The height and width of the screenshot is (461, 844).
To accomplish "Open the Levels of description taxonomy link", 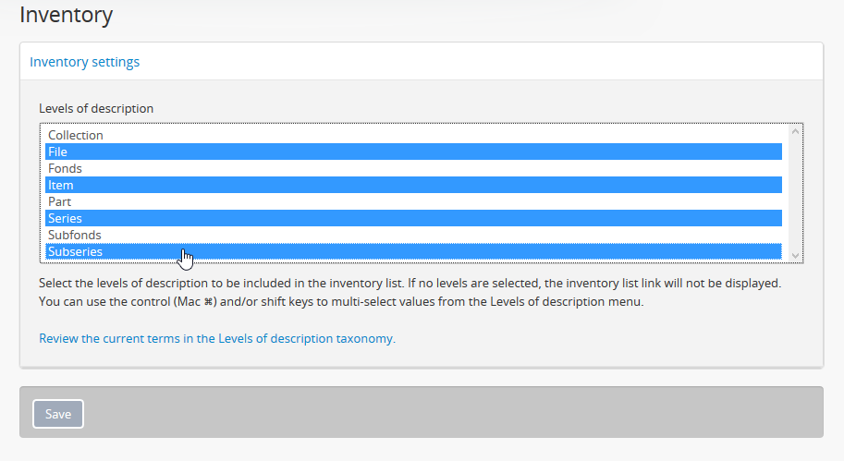I will [x=217, y=339].
